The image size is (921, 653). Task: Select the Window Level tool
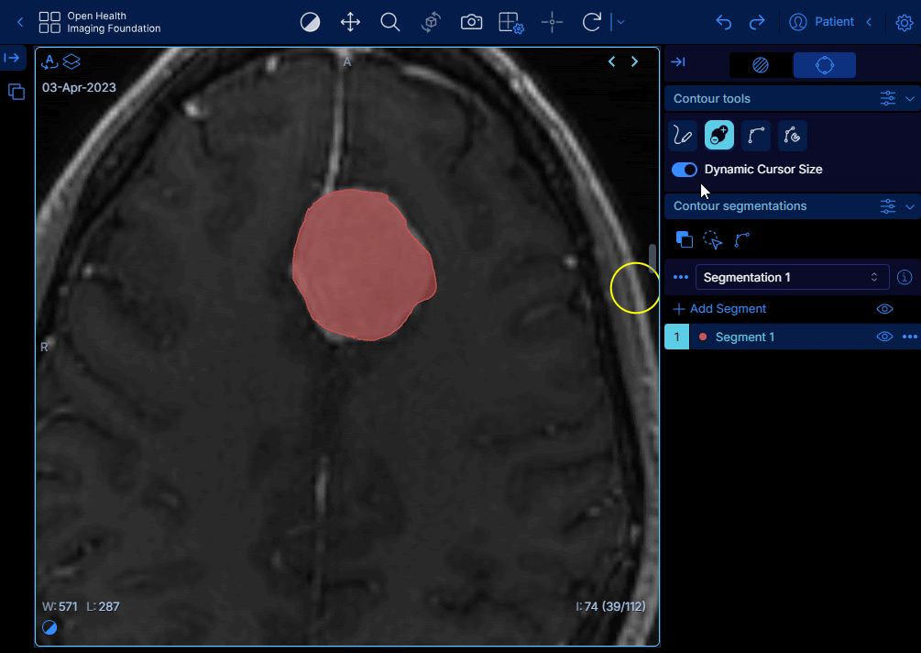pyautogui.click(x=311, y=22)
